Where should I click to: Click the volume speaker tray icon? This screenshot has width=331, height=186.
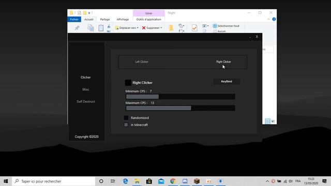[x=291, y=181]
